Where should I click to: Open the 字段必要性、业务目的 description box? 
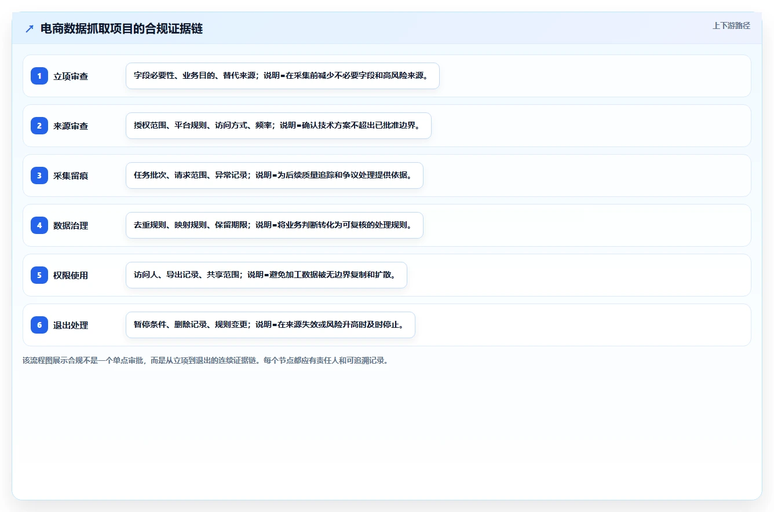point(283,76)
